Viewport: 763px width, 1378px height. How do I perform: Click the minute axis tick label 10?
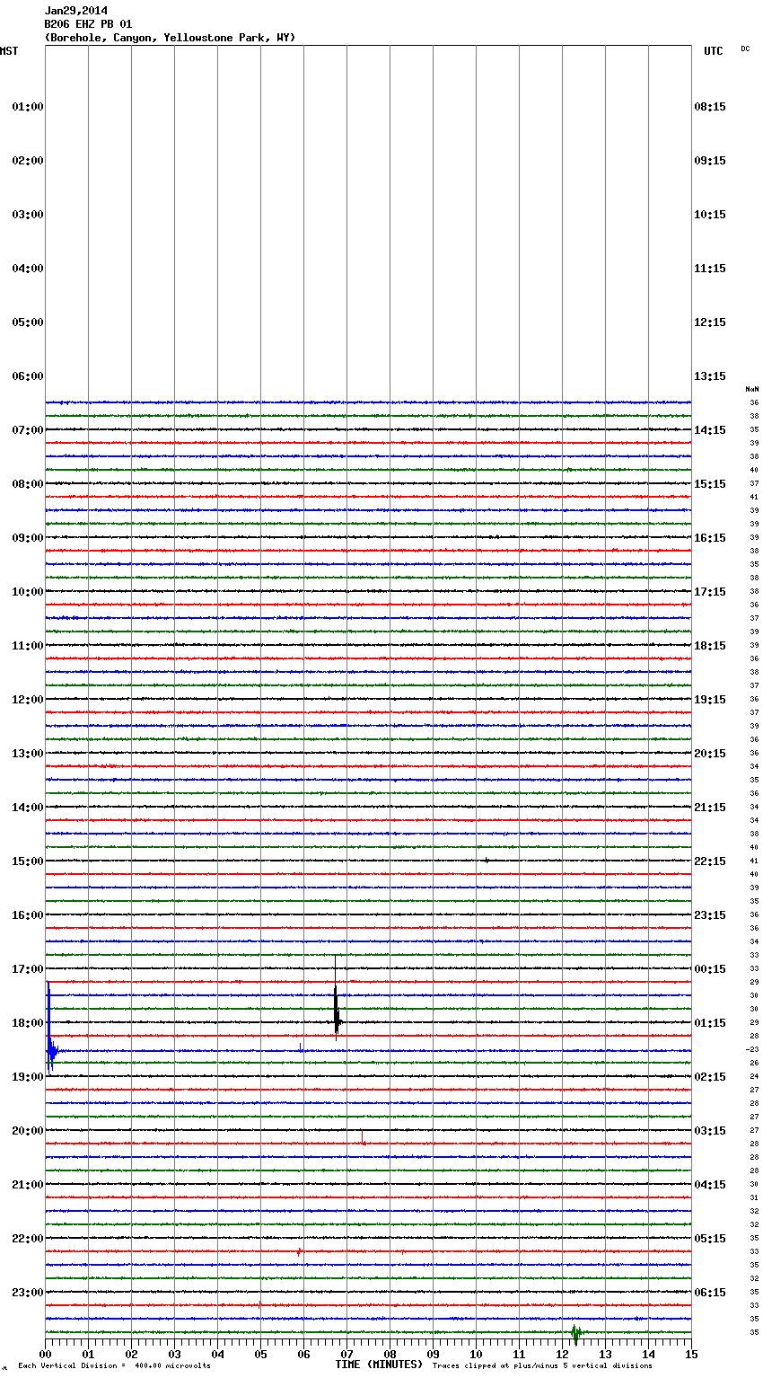[x=476, y=1354]
